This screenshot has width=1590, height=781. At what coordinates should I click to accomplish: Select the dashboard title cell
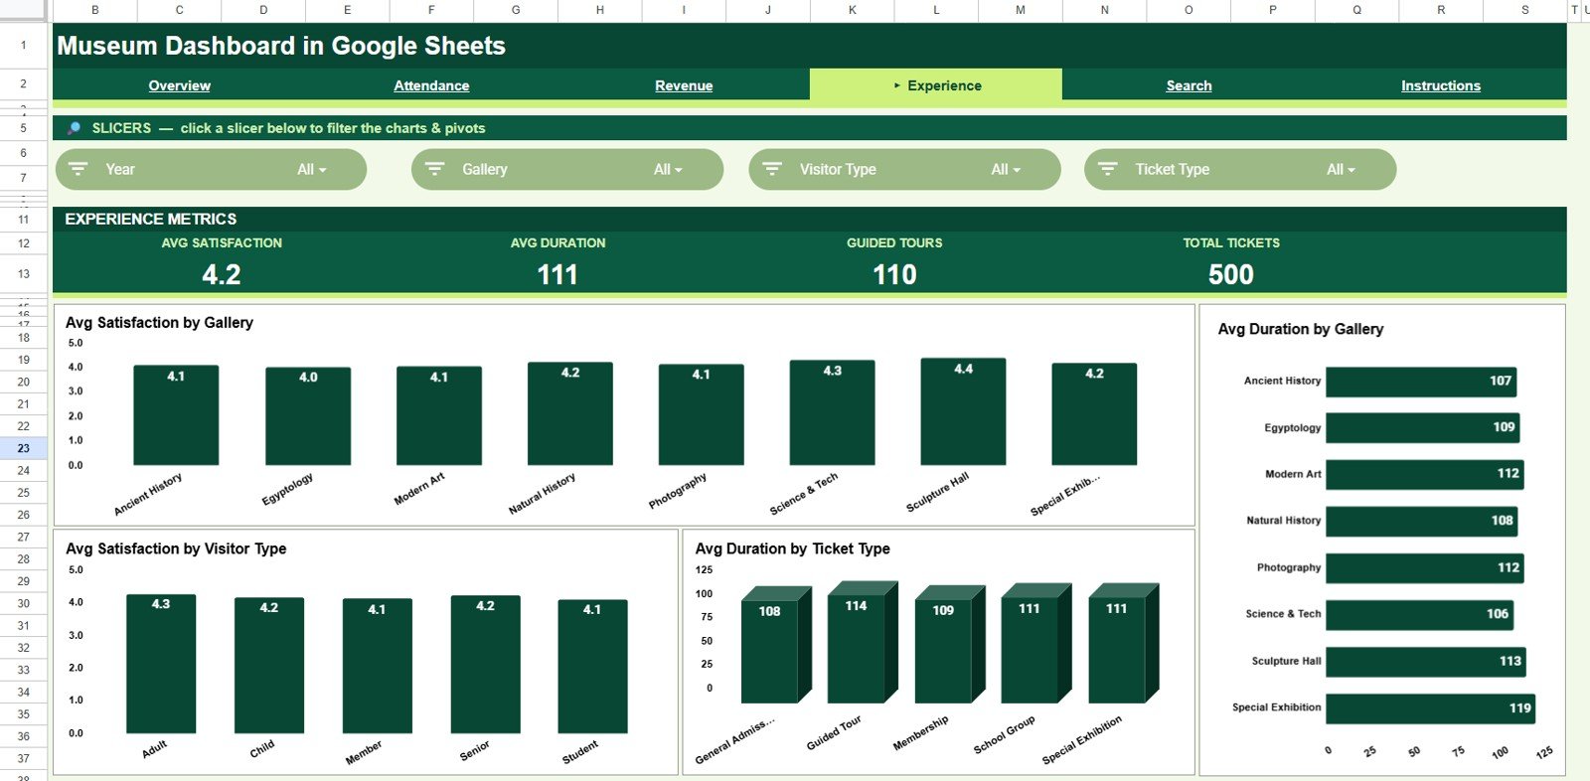pyautogui.click(x=810, y=46)
